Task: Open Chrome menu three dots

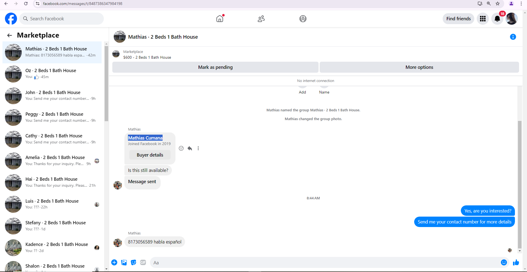Action: 521,4
